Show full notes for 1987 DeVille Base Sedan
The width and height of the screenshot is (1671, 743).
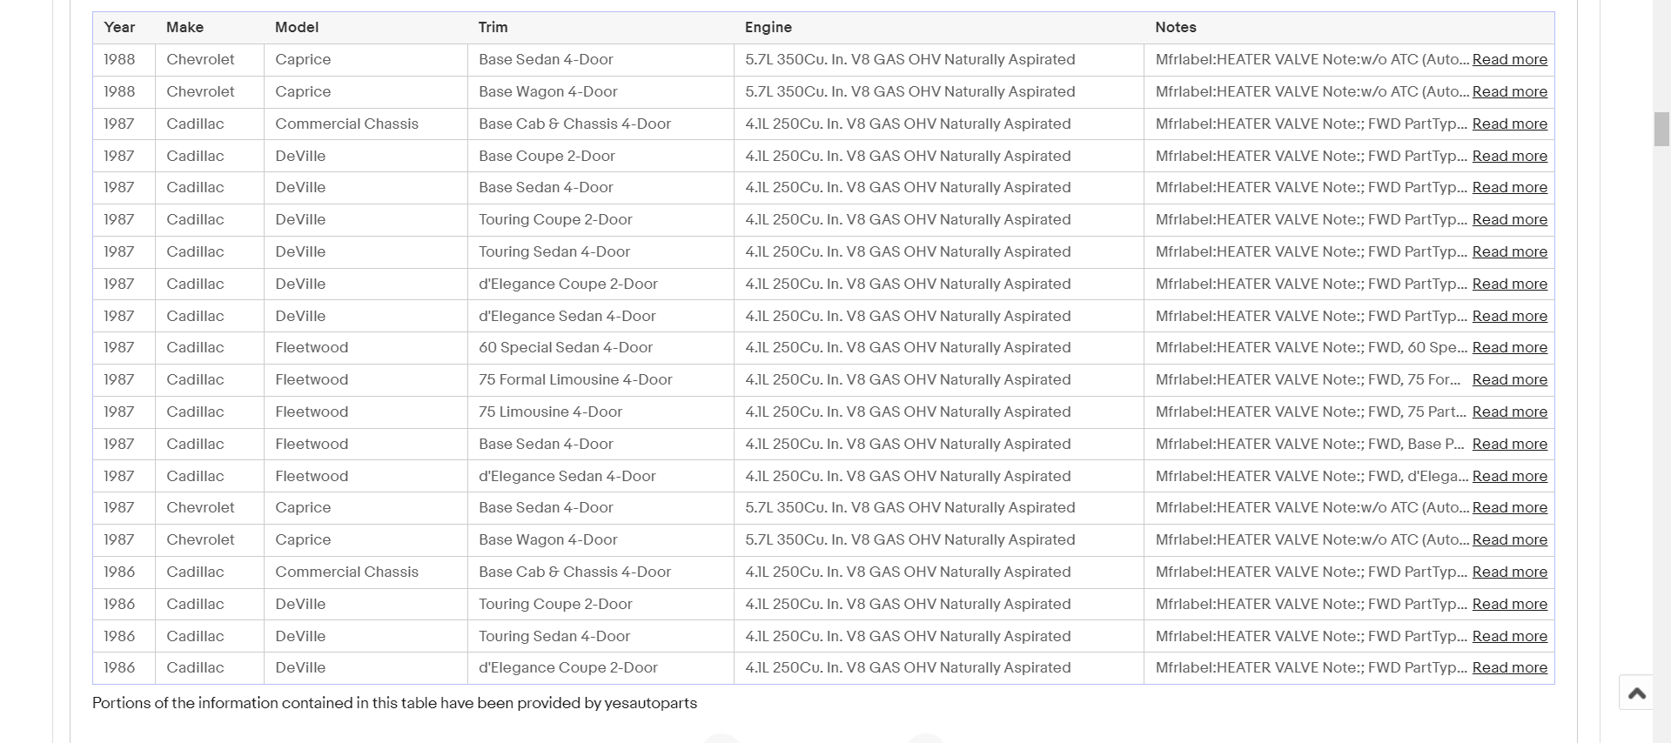[x=1509, y=188]
